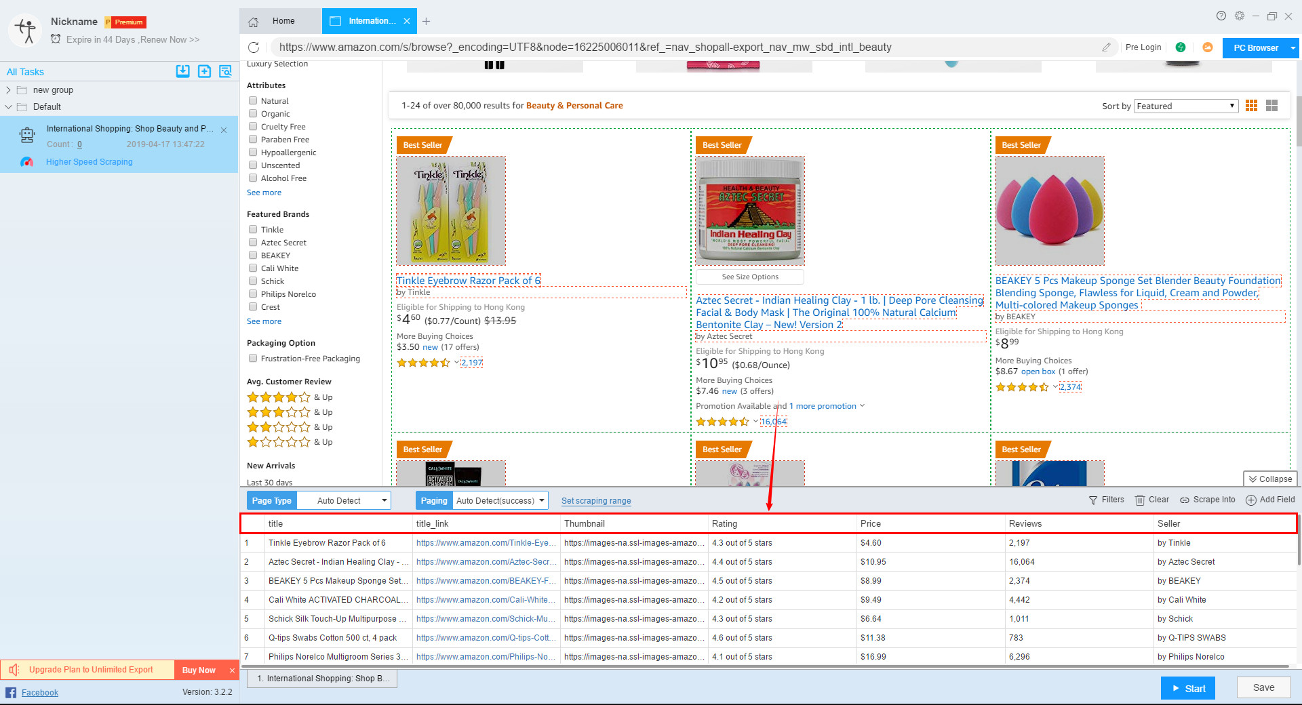Click the Clear trash icon
This screenshot has height=705, width=1302.
[1140, 500]
